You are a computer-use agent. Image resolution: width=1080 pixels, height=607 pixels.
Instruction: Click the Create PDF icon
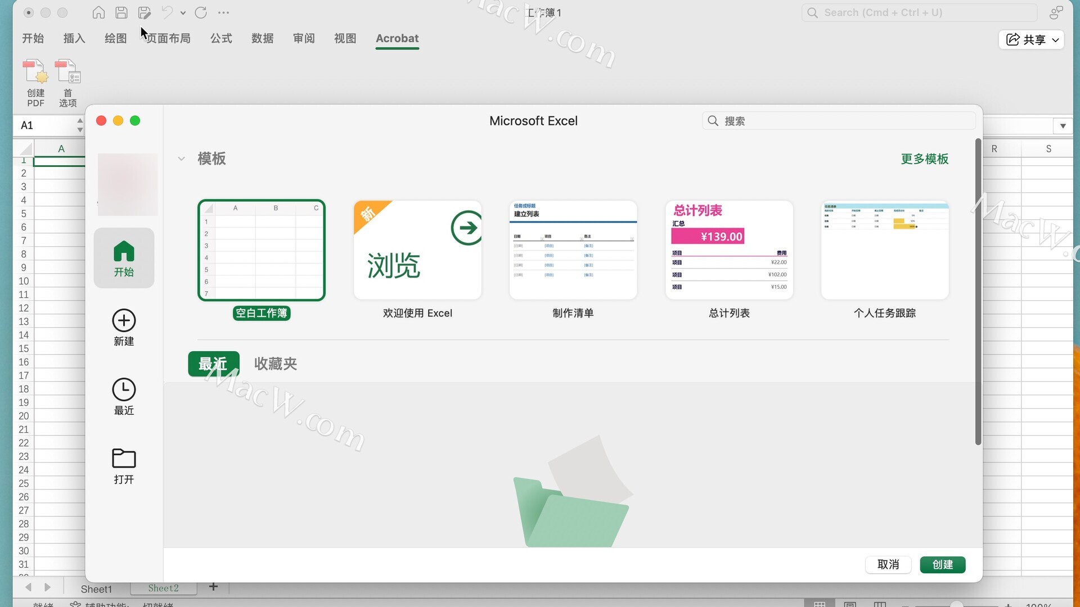coord(35,72)
